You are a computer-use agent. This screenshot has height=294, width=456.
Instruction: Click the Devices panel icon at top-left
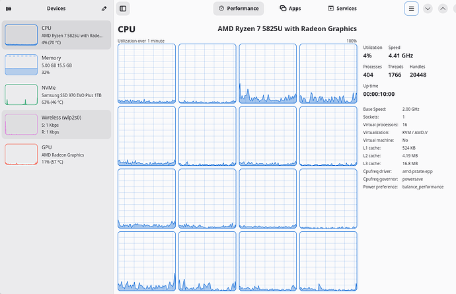[9, 9]
